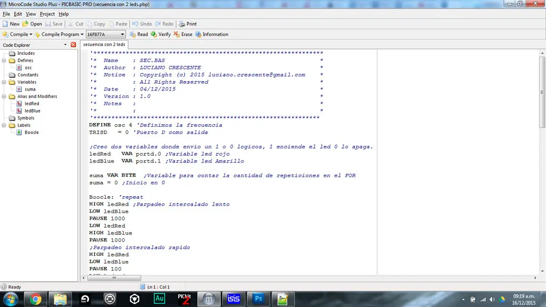Screen dimensions: 546x307
Task: Open the View menu
Action: tap(30, 14)
